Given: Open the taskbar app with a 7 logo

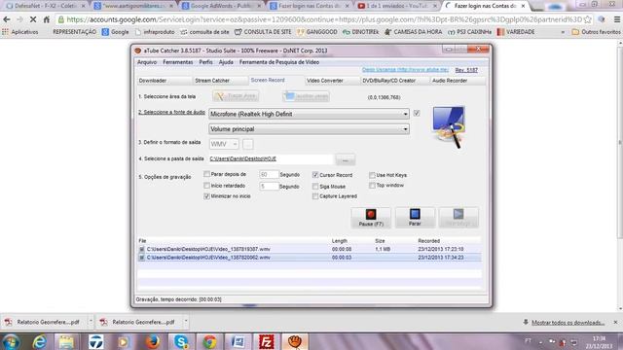Looking at the screenshot, I should (x=95, y=341).
